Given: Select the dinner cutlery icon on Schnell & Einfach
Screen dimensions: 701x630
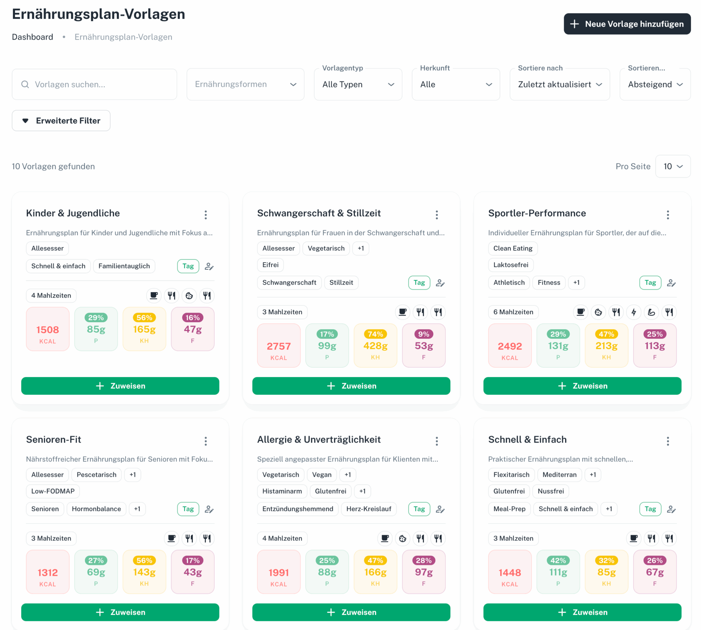Looking at the screenshot, I should (x=669, y=538).
